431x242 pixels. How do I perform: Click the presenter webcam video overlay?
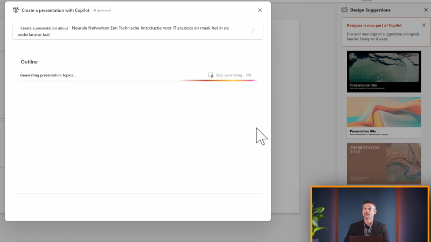(x=370, y=214)
